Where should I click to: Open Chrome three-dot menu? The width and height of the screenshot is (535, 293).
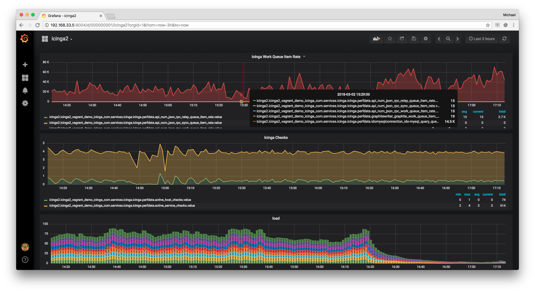(x=514, y=25)
